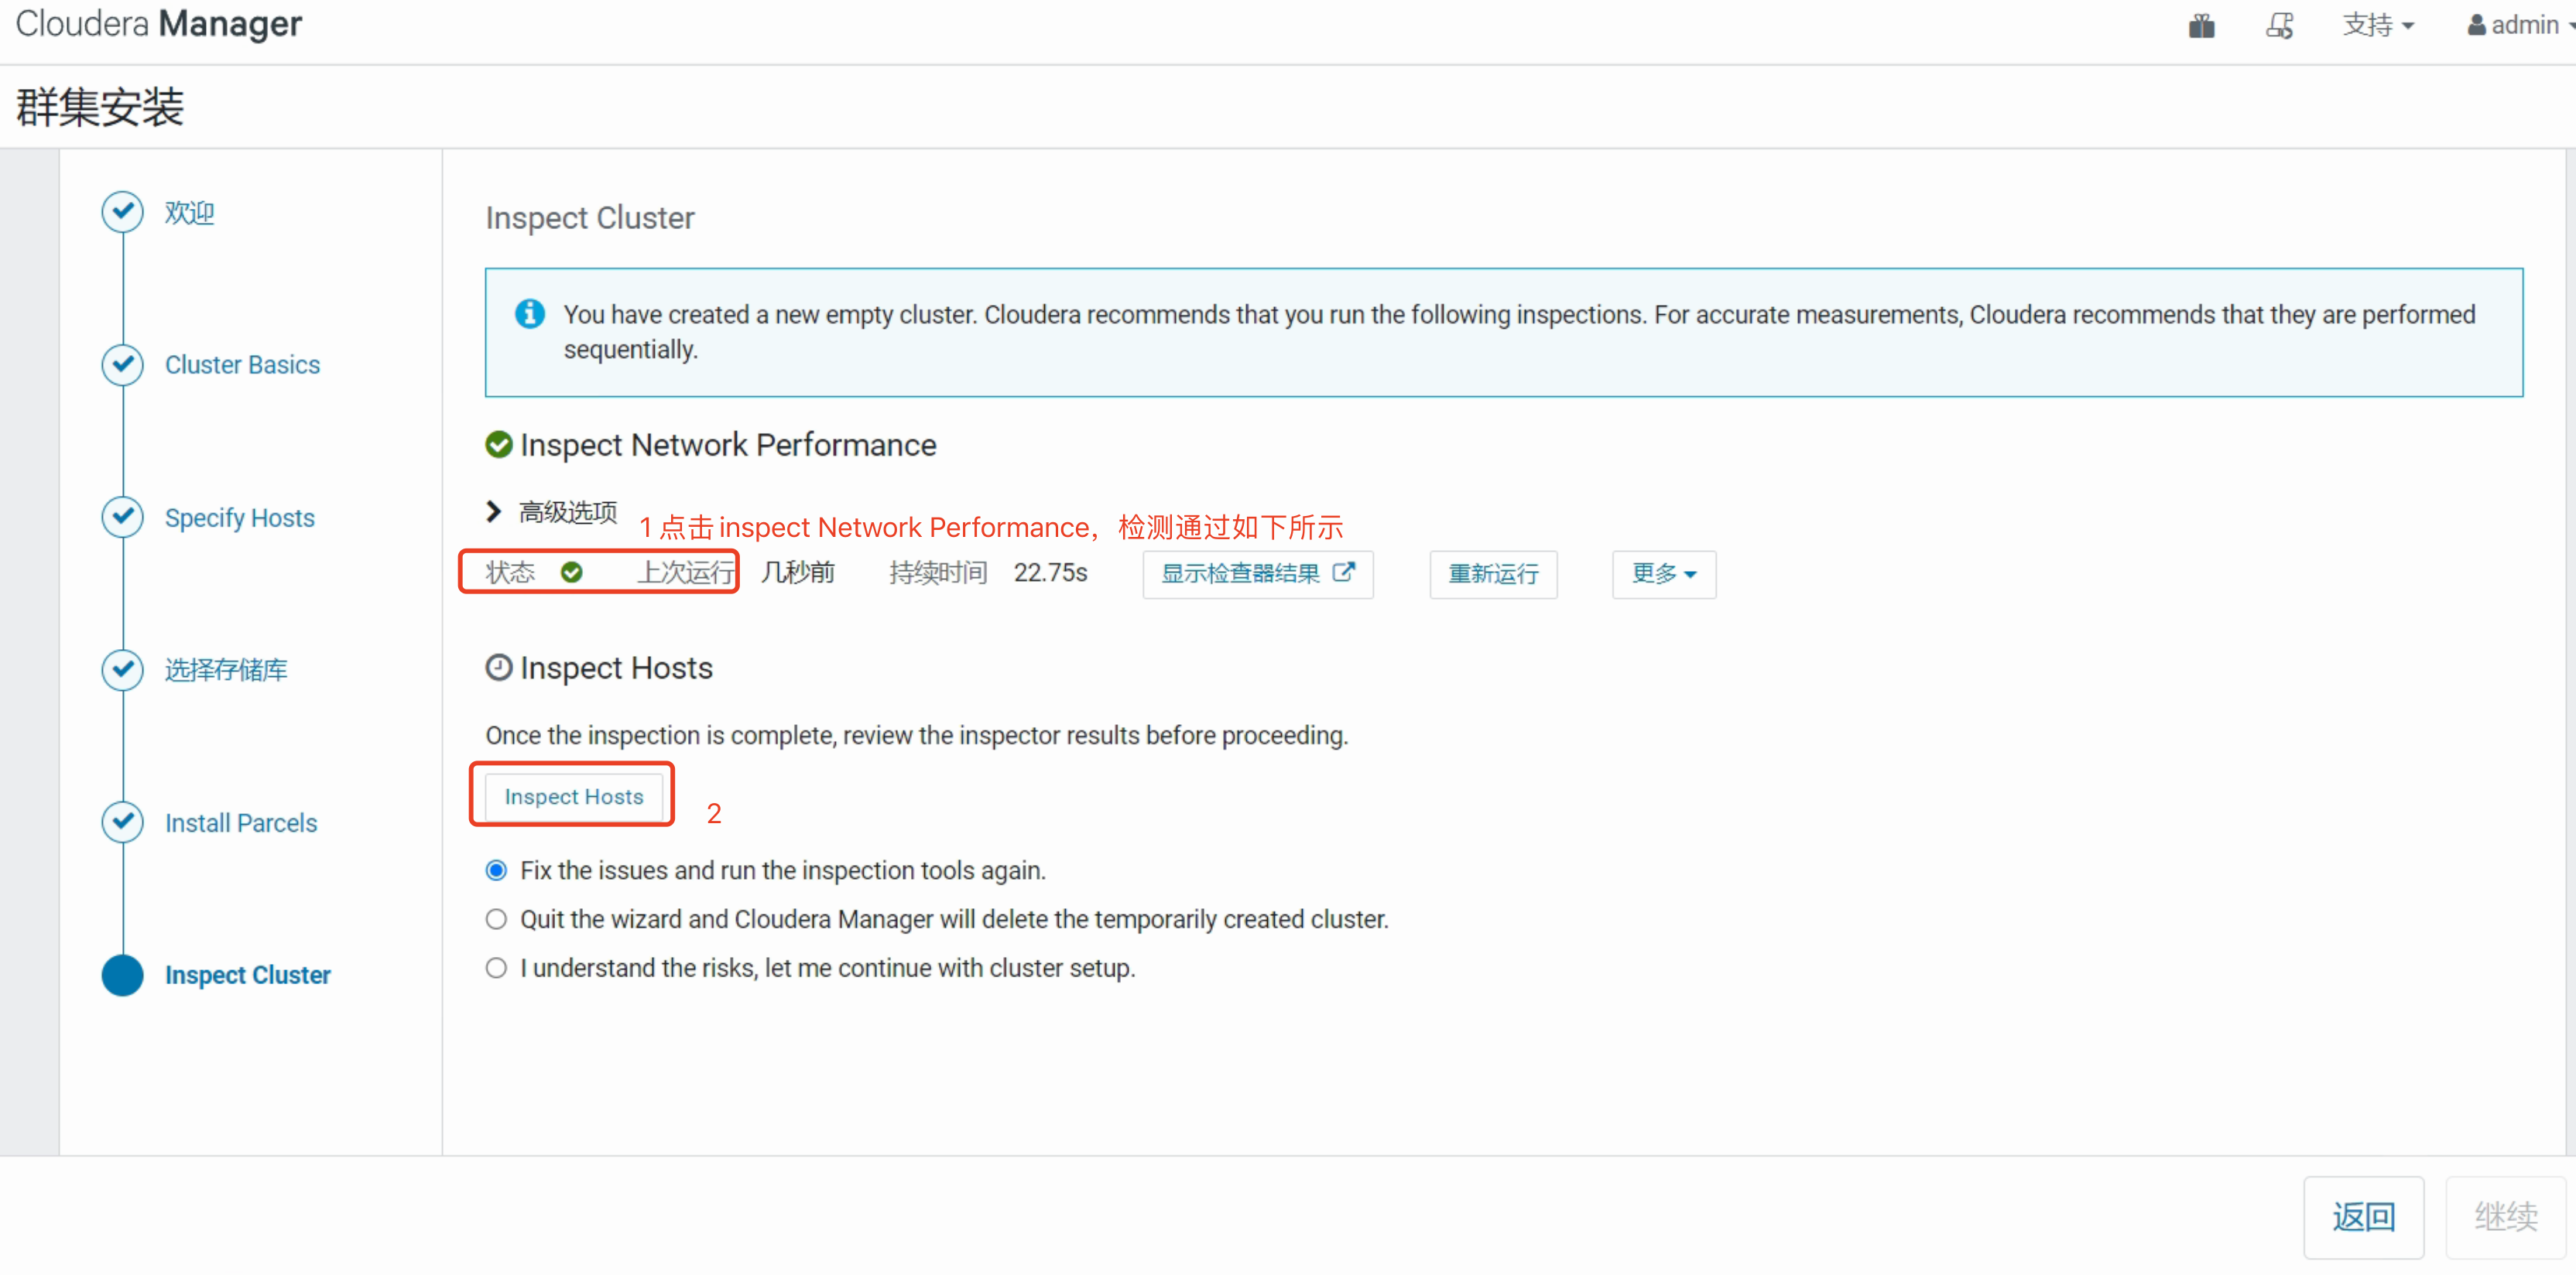Select 'I understand the risks' radio option
The width and height of the screenshot is (2576, 1275).
click(496, 968)
